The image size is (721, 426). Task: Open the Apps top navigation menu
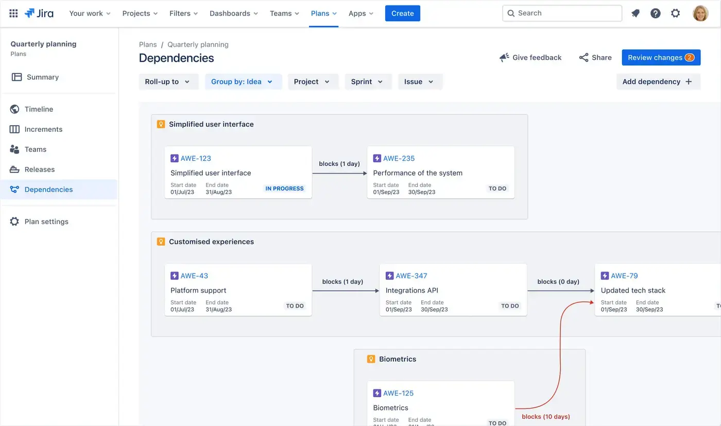361,13
